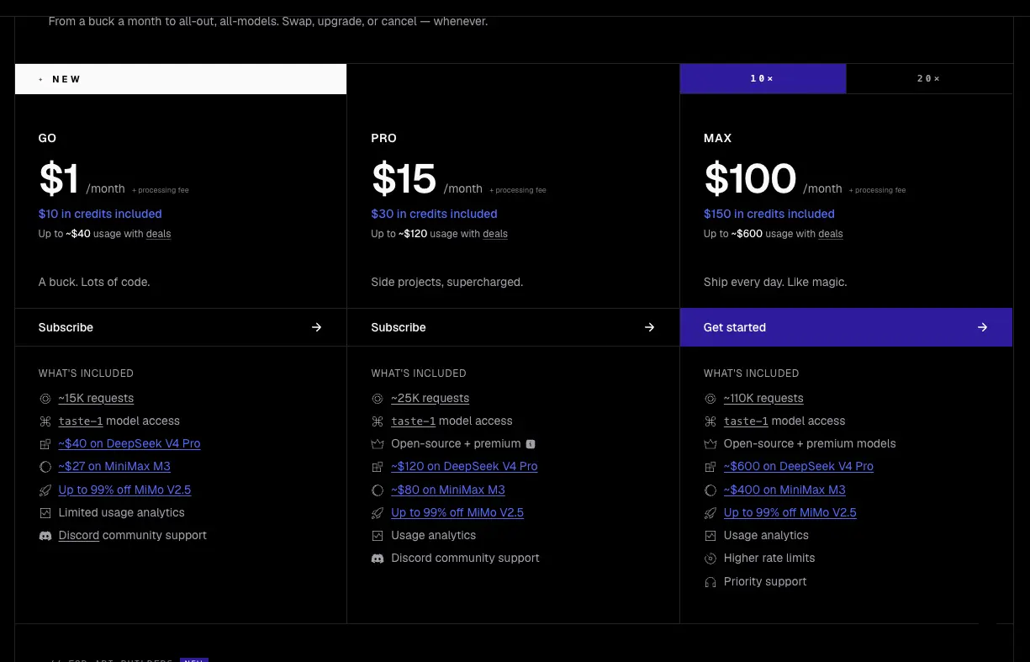Image resolution: width=1030 pixels, height=662 pixels.
Task: Click "$30 in credits included" text
Action: (434, 214)
